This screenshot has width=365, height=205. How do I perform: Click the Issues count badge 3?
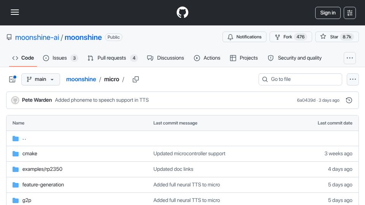tap(74, 58)
